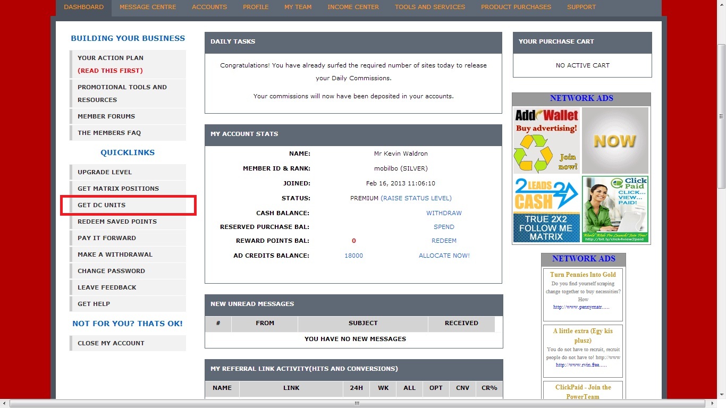Viewport: 726px width, 408px height.
Task: Click Spend next to reserved purchase balance
Action: (x=444, y=227)
